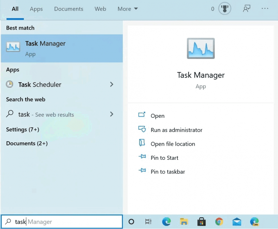Open the Mail app taskbar icon

coord(237,221)
